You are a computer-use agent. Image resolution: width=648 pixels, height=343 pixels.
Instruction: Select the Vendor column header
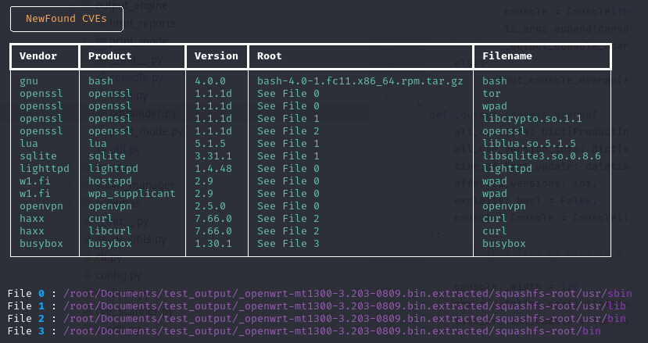[38, 55]
